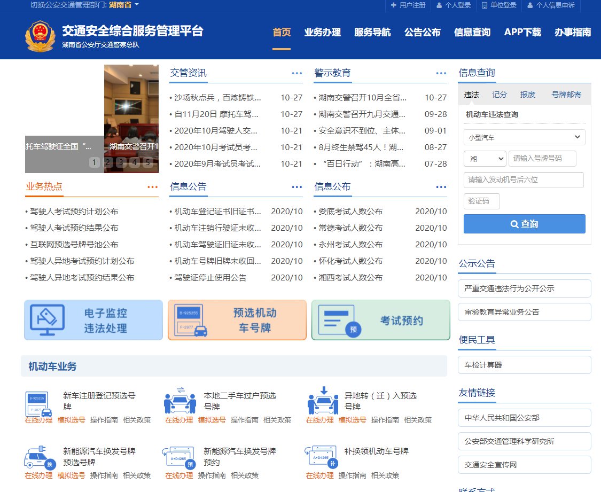Open the 湘 province prefix dropdown

tap(485, 159)
